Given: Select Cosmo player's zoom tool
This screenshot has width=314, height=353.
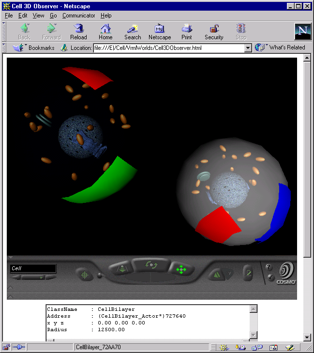Looking at the screenshot, I should (x=122, y=268).
